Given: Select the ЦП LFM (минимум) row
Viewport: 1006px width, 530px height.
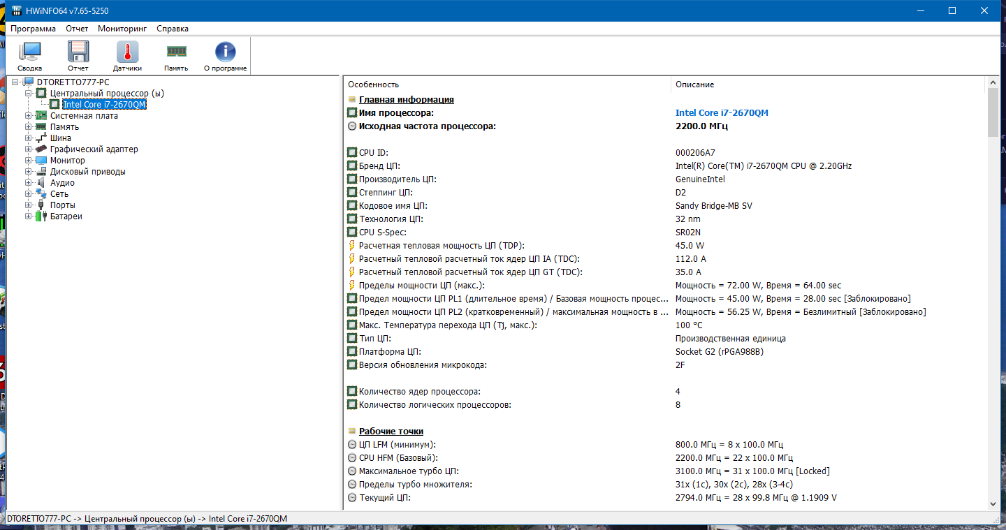Looking at the screenshot, I should click(x=665, y=445).
